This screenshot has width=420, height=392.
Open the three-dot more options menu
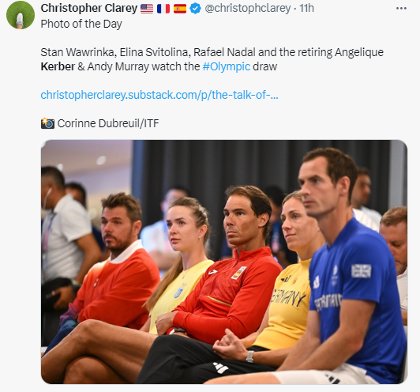tap(401, 9)
